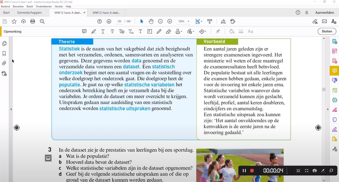The image size is (339, 182).
Task: Open the Bestand menu
Action: (6, 6)
